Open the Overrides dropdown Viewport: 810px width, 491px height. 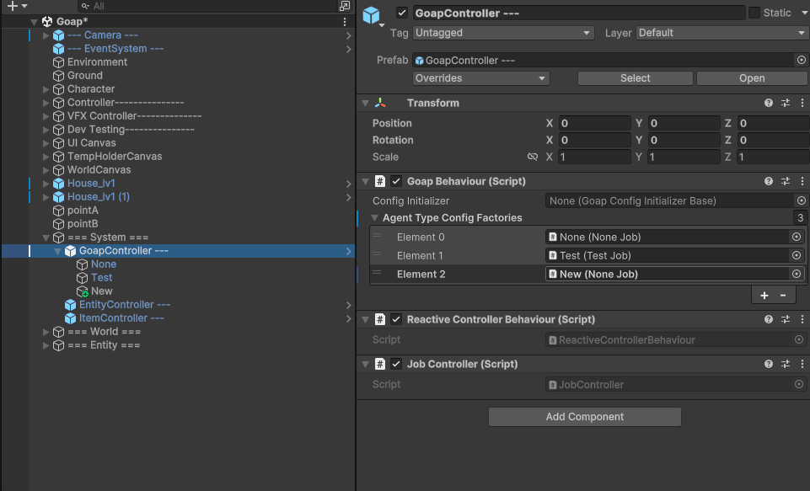pyautogui.click(x=480, y=78)
